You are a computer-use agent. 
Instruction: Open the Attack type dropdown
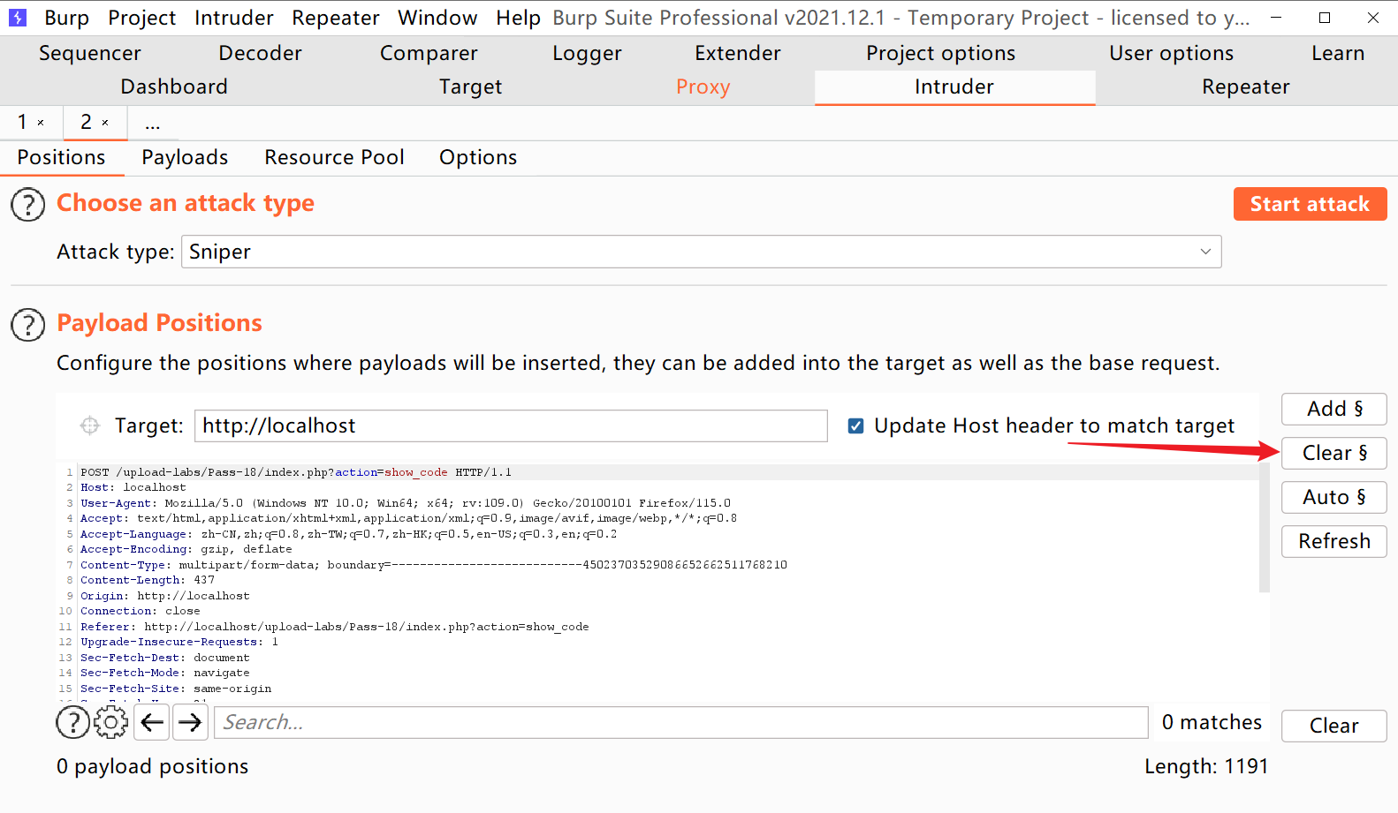point(701,252)
